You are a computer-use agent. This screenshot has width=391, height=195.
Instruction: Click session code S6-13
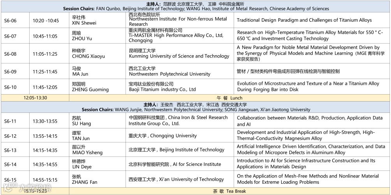coord(10,150)
